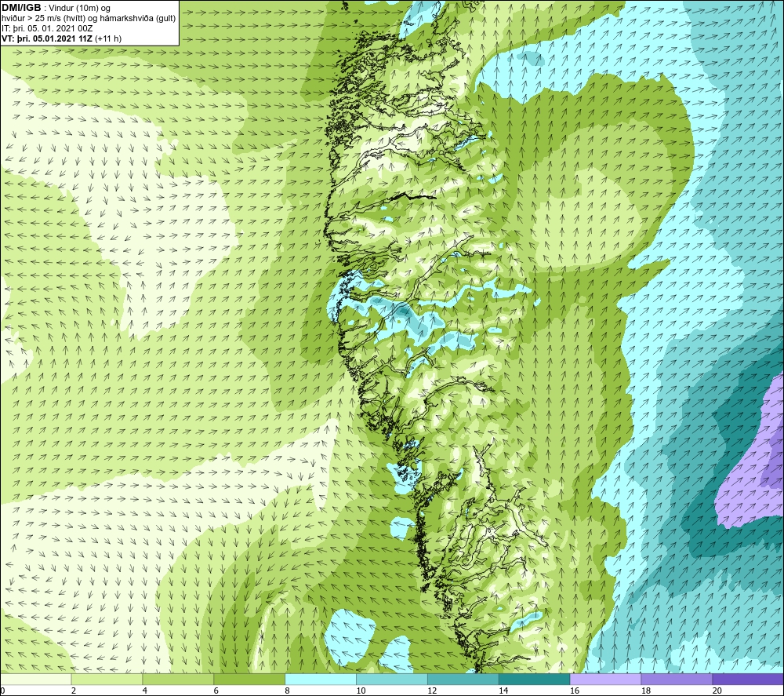Click the DMI/IGB title text
This screenshot has width=784, height=696.
[x=21, y=8]
